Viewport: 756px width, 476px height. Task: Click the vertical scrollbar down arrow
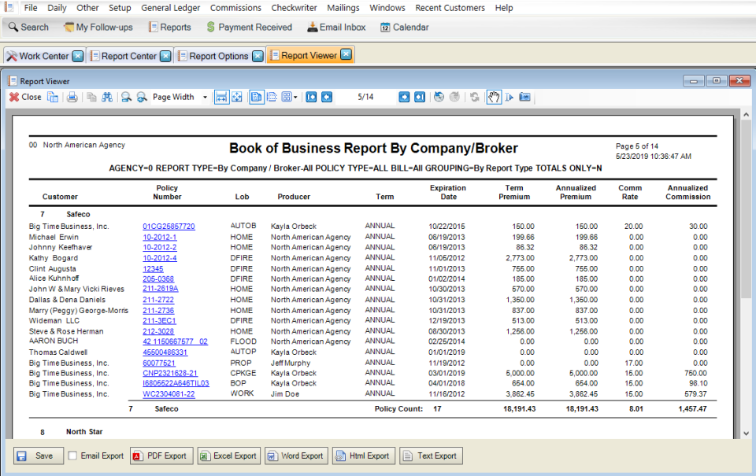pyautogui.click(x=745, y=432)
